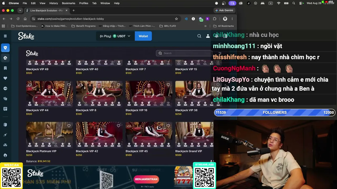Select the Casino cards icon in sidebar
The width and height of the screenshot is (337, 189).
tap(5, 48)
